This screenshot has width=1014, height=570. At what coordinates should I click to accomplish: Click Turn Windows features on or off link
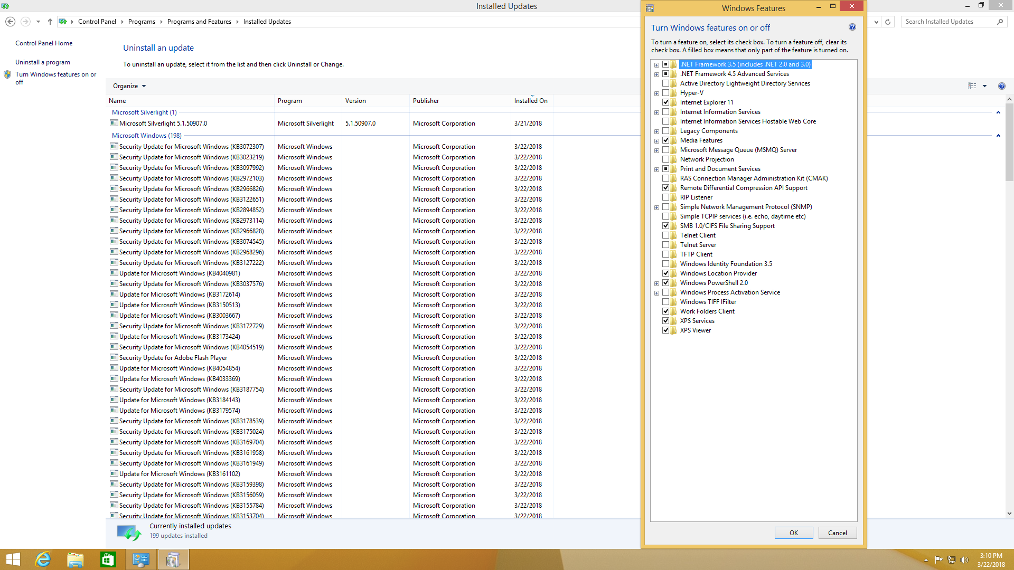point(55,78)
